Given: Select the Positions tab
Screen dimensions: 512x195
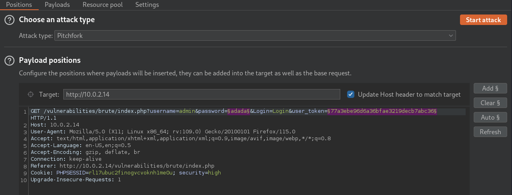Looking at the screenshot, I should (x=19, y=5).
